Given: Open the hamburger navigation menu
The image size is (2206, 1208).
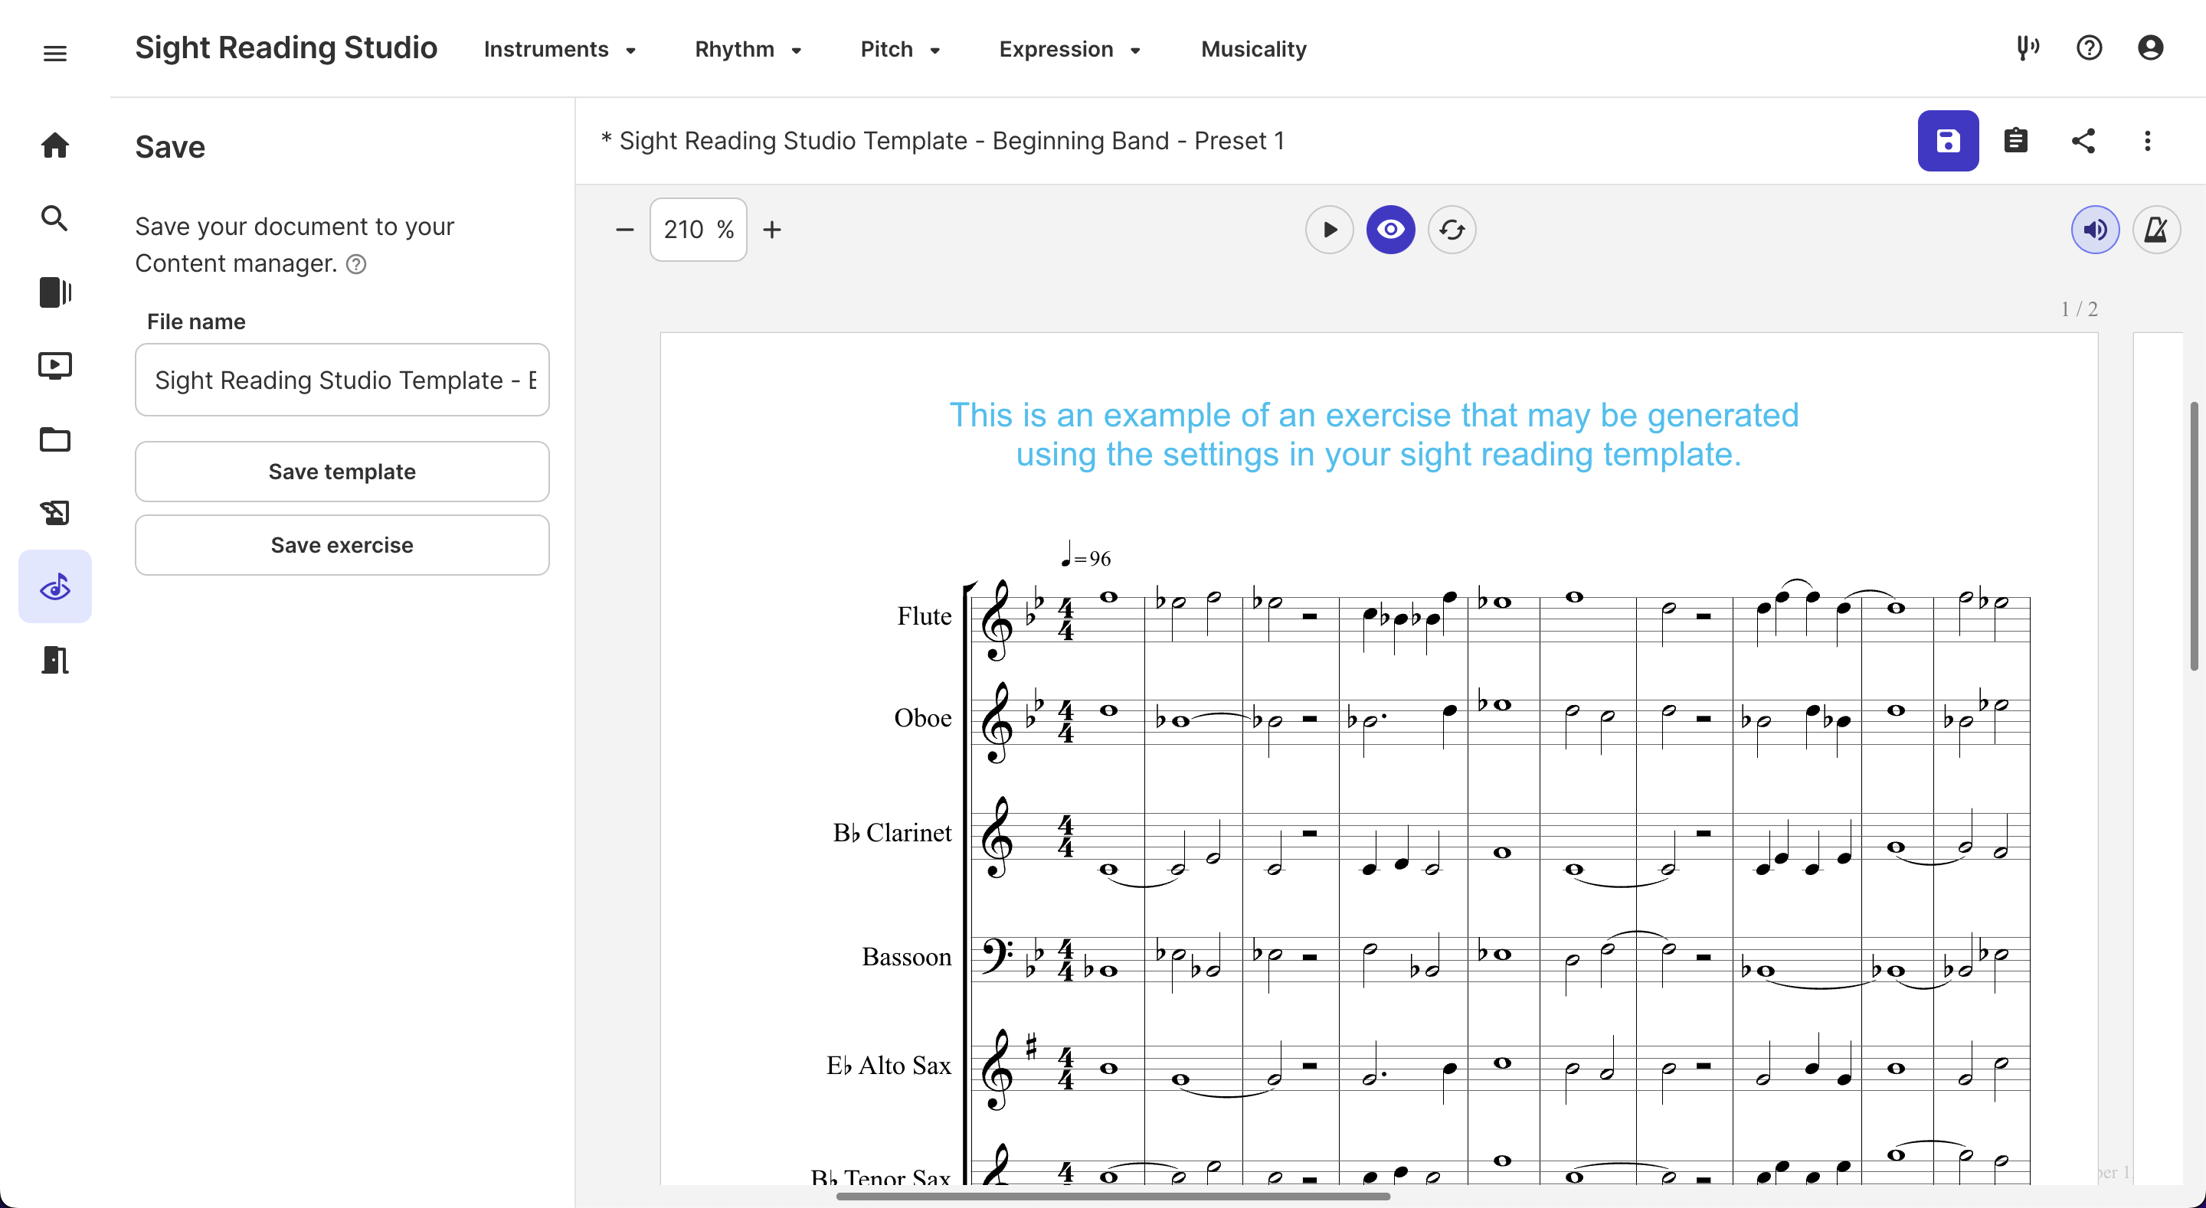Looking at the screenshot, I should 54,52.
